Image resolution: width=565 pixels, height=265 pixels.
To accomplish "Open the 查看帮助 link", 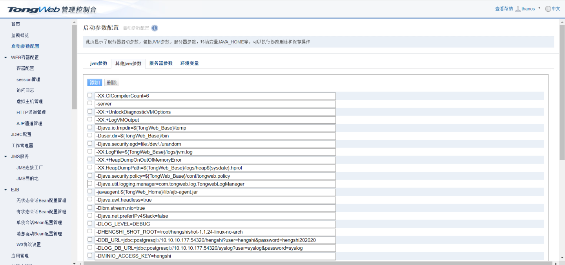I will (504, 9).
